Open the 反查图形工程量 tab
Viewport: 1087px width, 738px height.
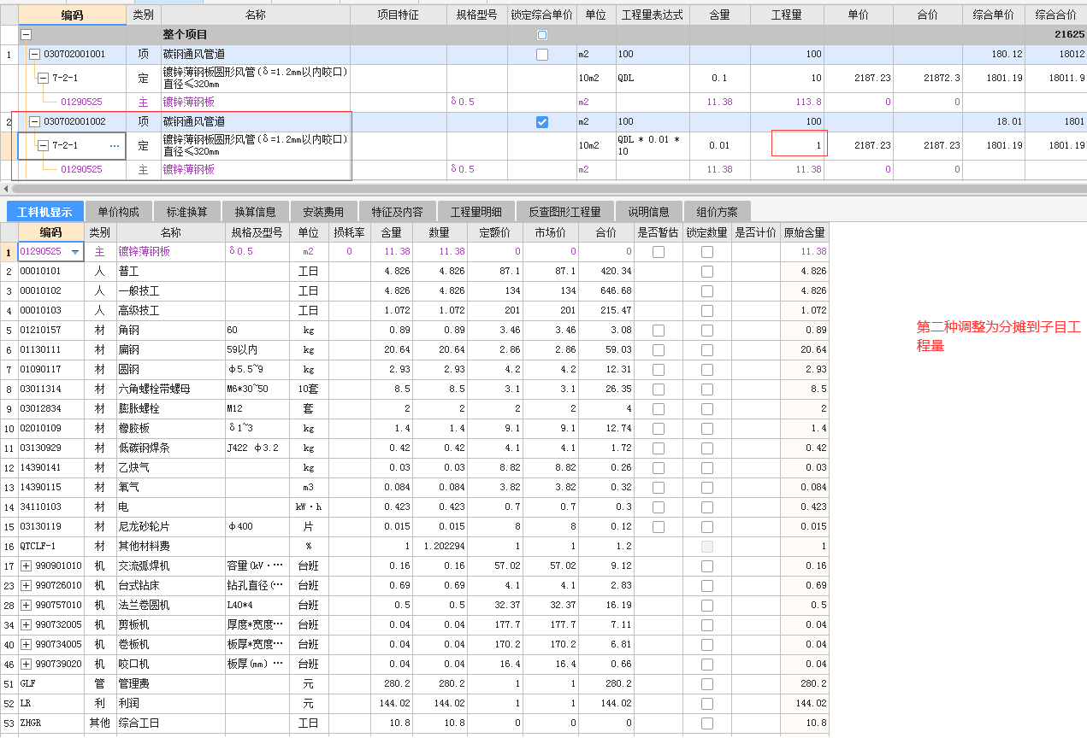pyautogui.click(x=564, y=212)
